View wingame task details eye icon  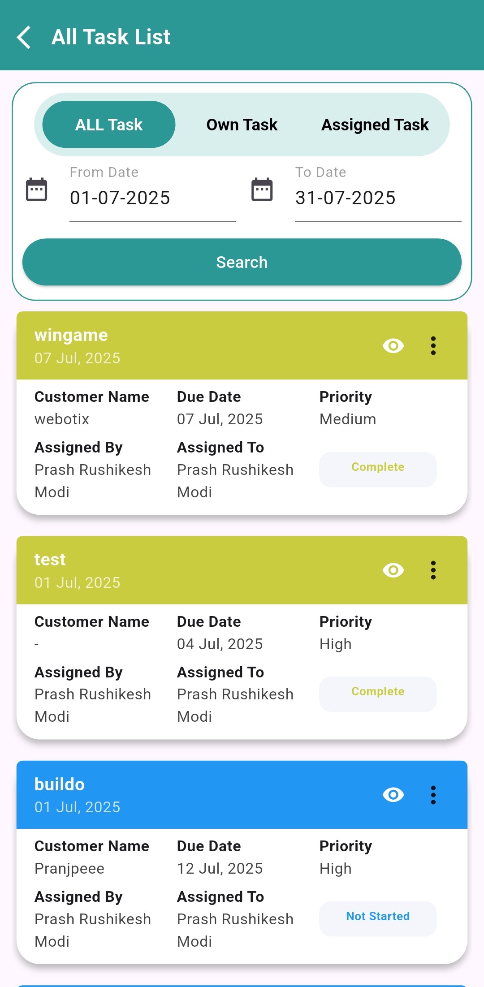click(x=393, y=346)
